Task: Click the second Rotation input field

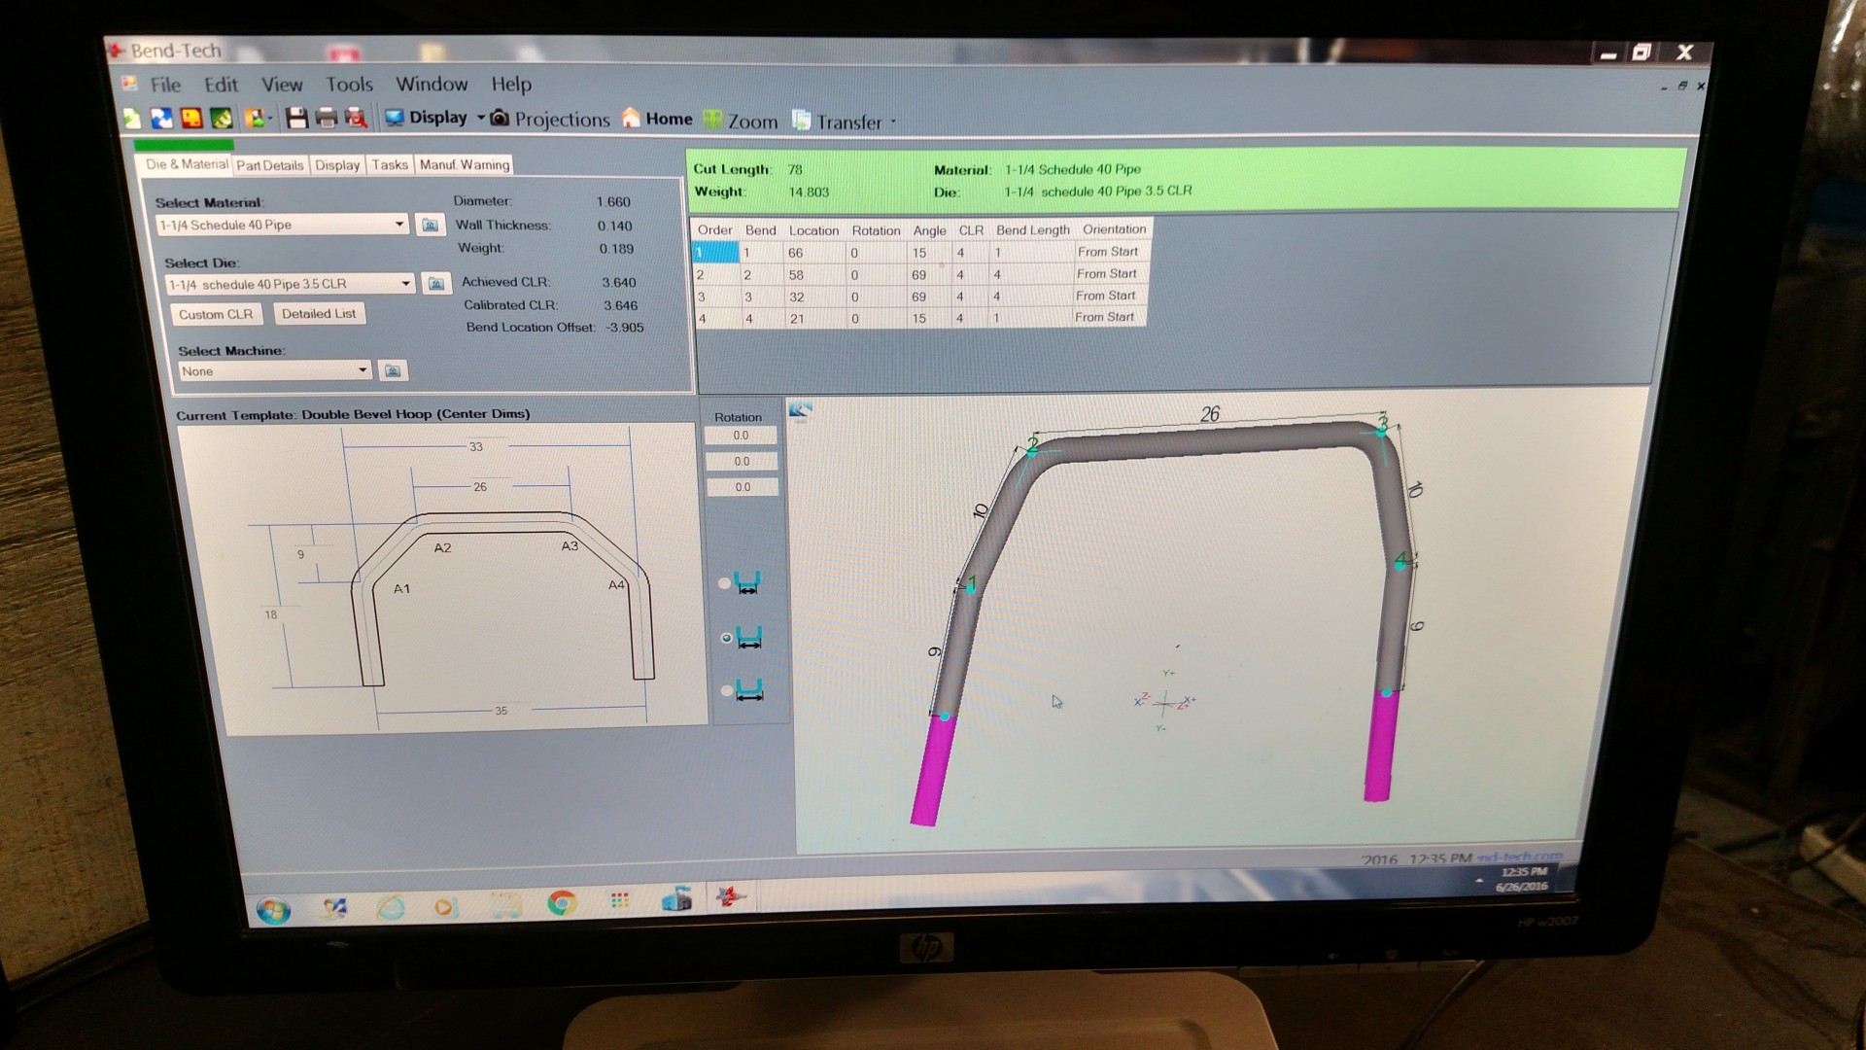Action: (x=742, y=461)
